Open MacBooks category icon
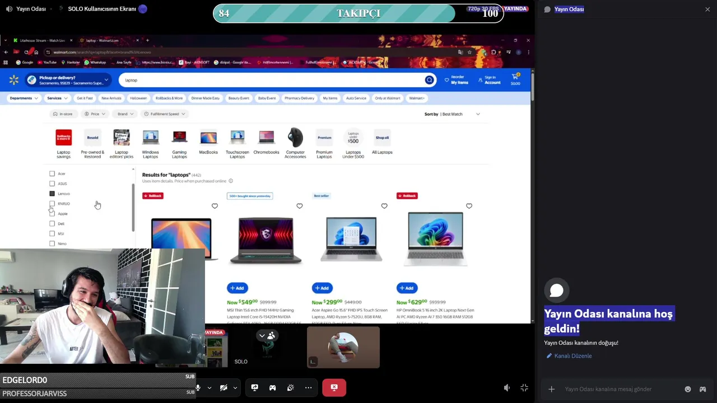 (208, 138)
